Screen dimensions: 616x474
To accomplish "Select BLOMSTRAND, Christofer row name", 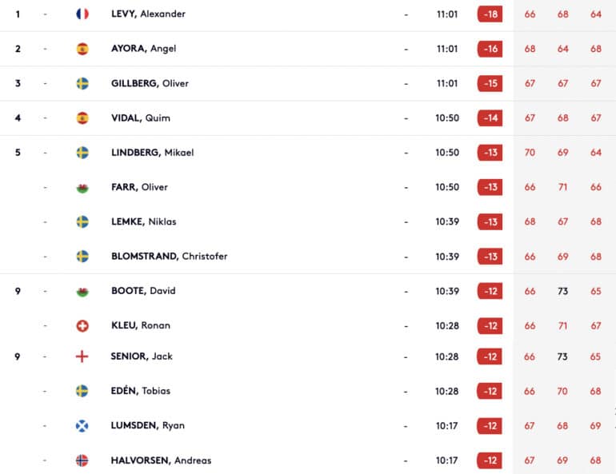I will pyautogui.click(x=170, y=257).
